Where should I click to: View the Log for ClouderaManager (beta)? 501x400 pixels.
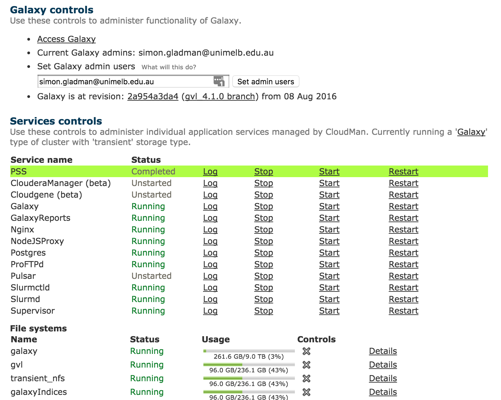[x=210, y=183]
